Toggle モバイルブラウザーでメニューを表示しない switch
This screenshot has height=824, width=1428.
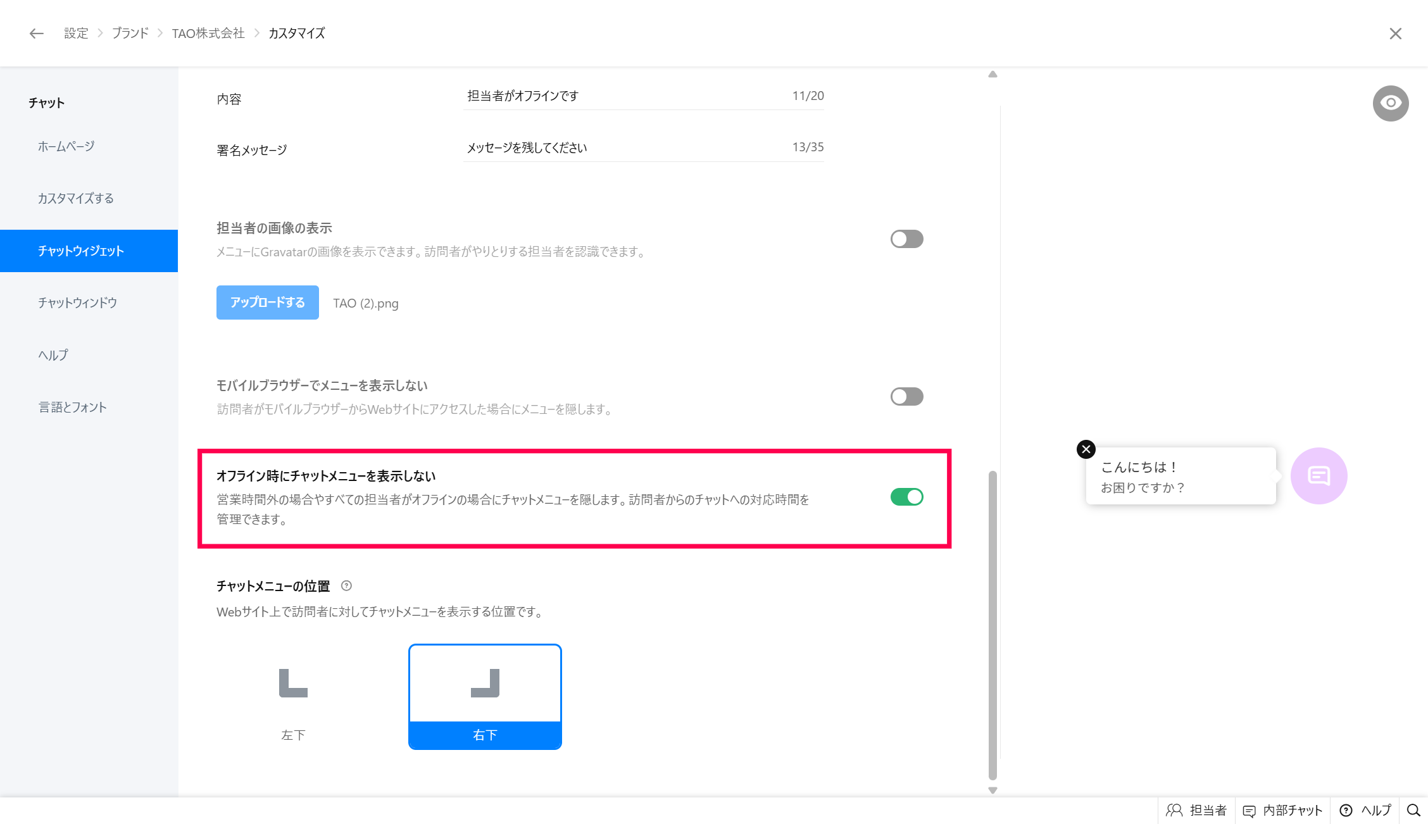coord(906,397)
